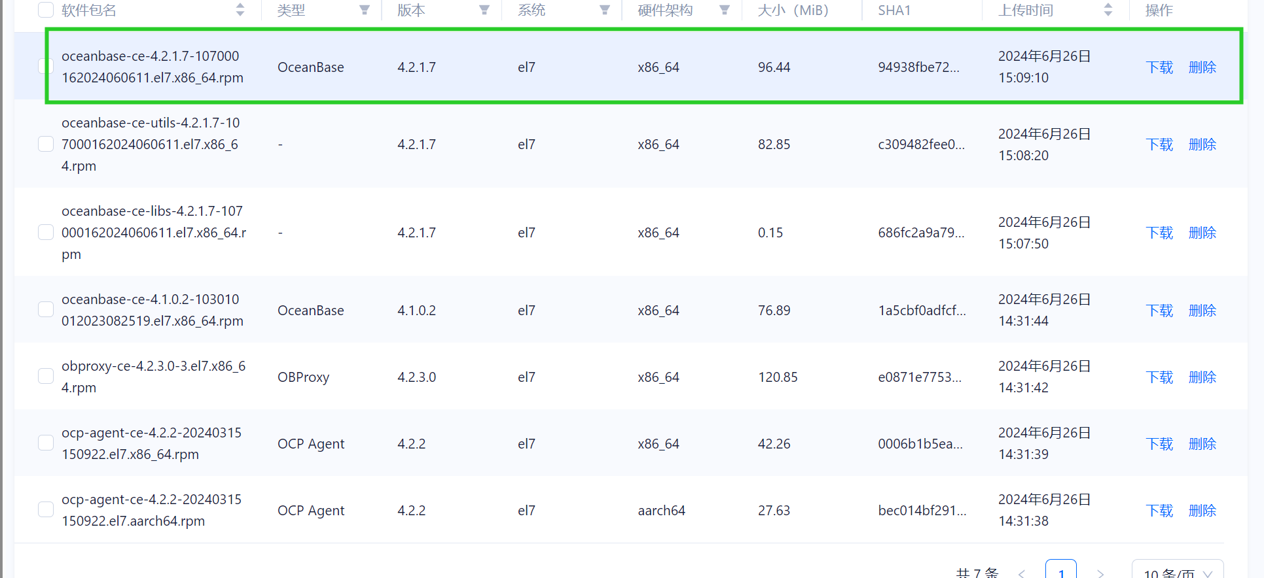Select SHA1 value e0871e7753...

tap(920, 377)
